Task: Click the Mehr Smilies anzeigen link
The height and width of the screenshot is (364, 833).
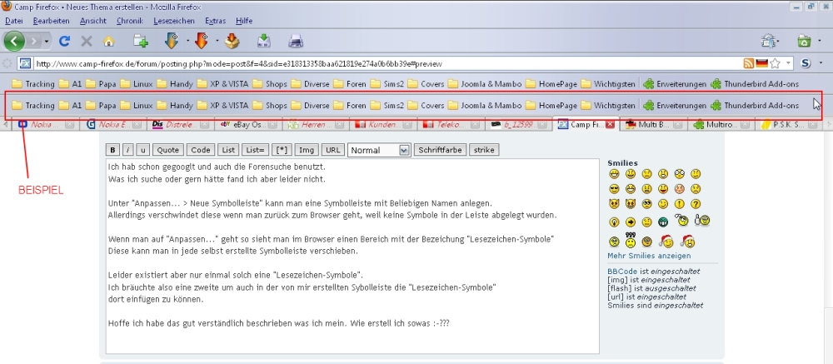Action: (x=649, y=256)
